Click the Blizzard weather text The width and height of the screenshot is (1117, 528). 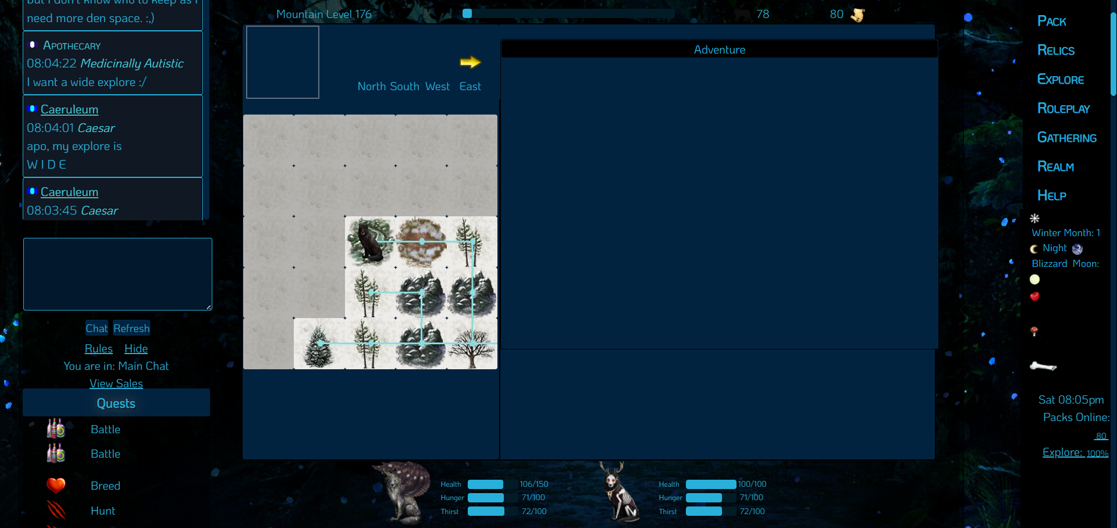pos(1050,263)
